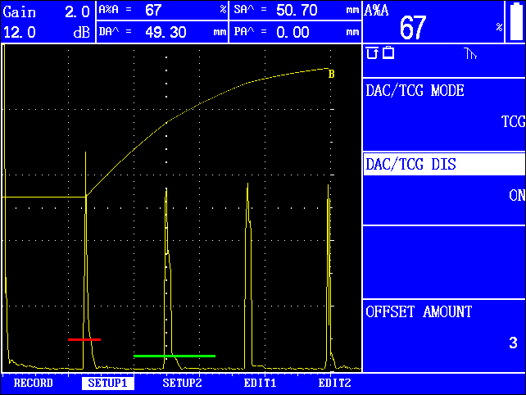Switch to the SETUP2 tab
Image resolution: width=526 pixels, height=395 pixels.
click(182, 384)
